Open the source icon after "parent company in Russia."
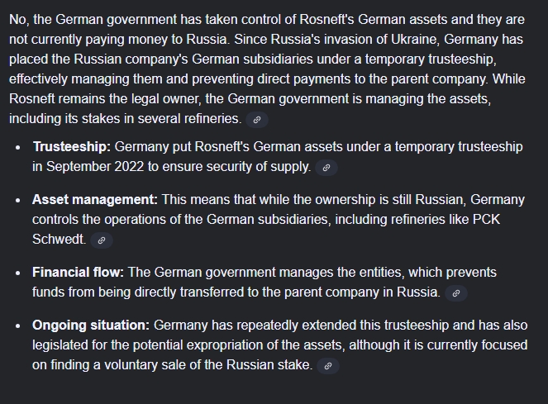 click(x=455, y=293)
